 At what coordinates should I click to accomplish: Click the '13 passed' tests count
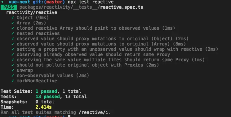[x=47, y=97]
